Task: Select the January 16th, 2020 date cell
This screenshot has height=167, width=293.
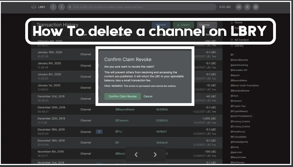Action: (x=50, y=54)
